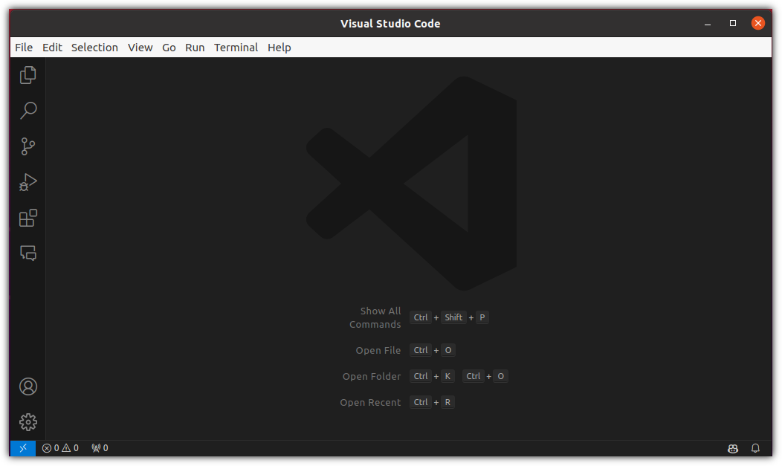Open the Source Control view icon

(x=28, y=146)
